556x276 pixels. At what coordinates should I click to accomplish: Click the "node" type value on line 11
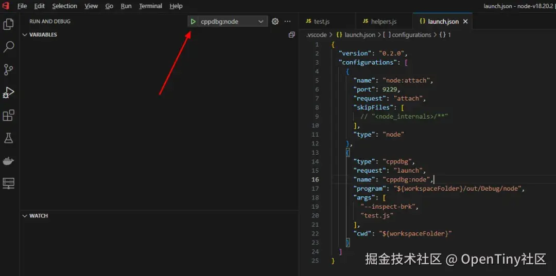click(394, 135)
